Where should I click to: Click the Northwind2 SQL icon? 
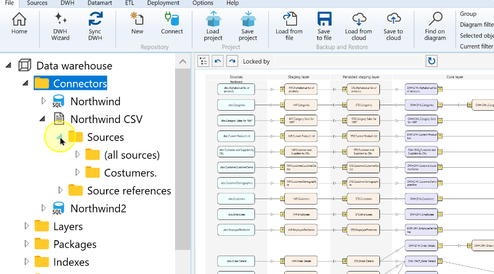tap(59, 208)
